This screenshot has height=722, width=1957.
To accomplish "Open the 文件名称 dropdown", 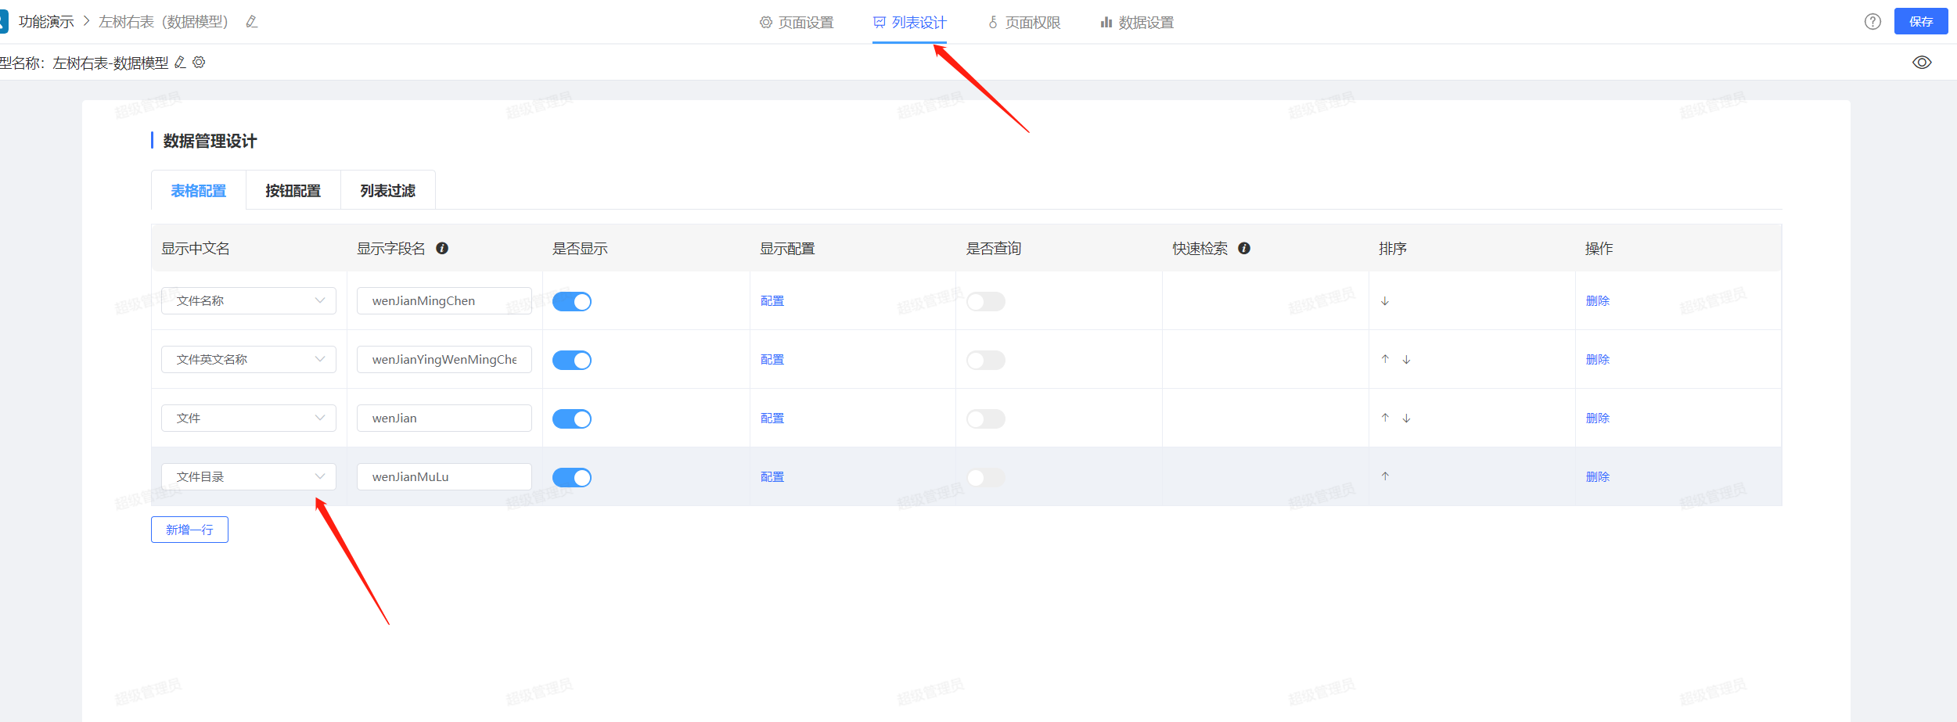I will (x=249, y=301).
